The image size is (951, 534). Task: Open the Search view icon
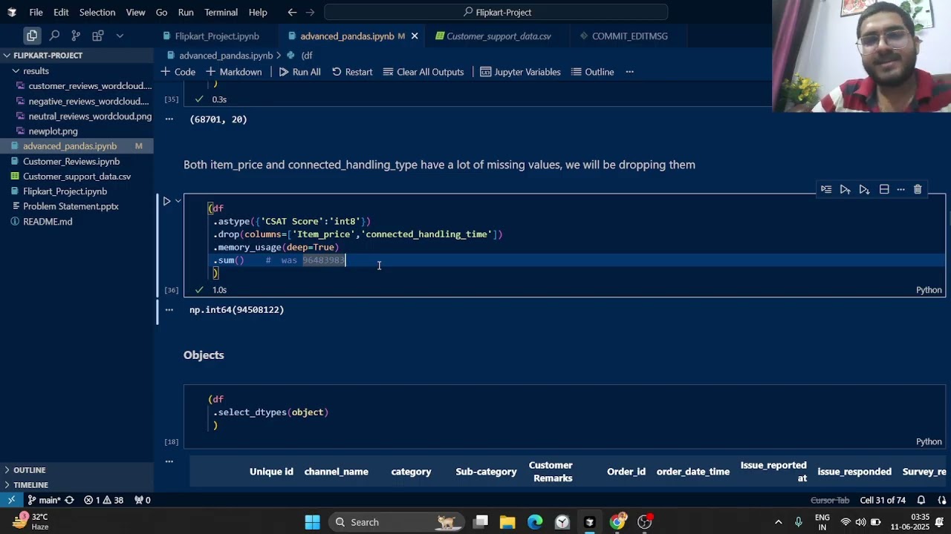click(x=54, y=36)
